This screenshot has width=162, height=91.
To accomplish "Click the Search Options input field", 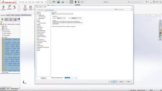I will [124, 9].
